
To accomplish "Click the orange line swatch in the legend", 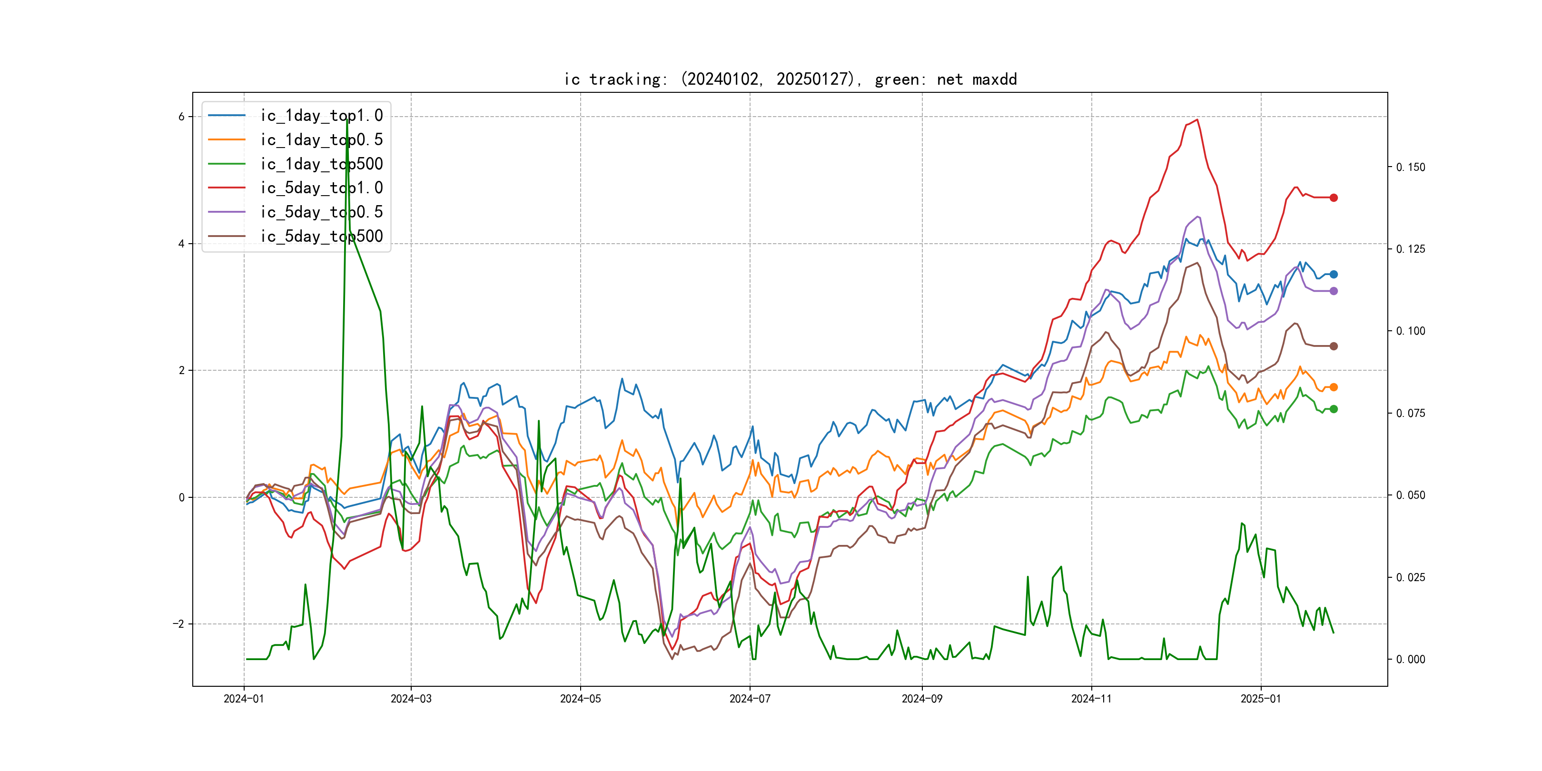I will pyautogui.click(x=226, y=139).
